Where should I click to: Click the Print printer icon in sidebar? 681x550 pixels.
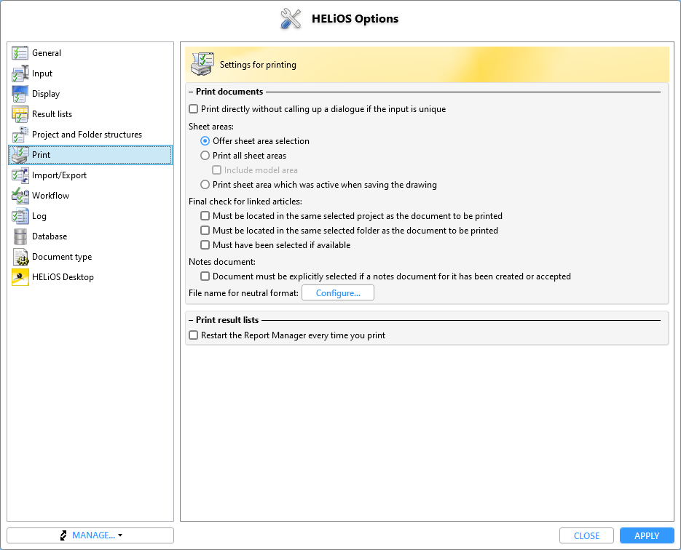point(20,155)
